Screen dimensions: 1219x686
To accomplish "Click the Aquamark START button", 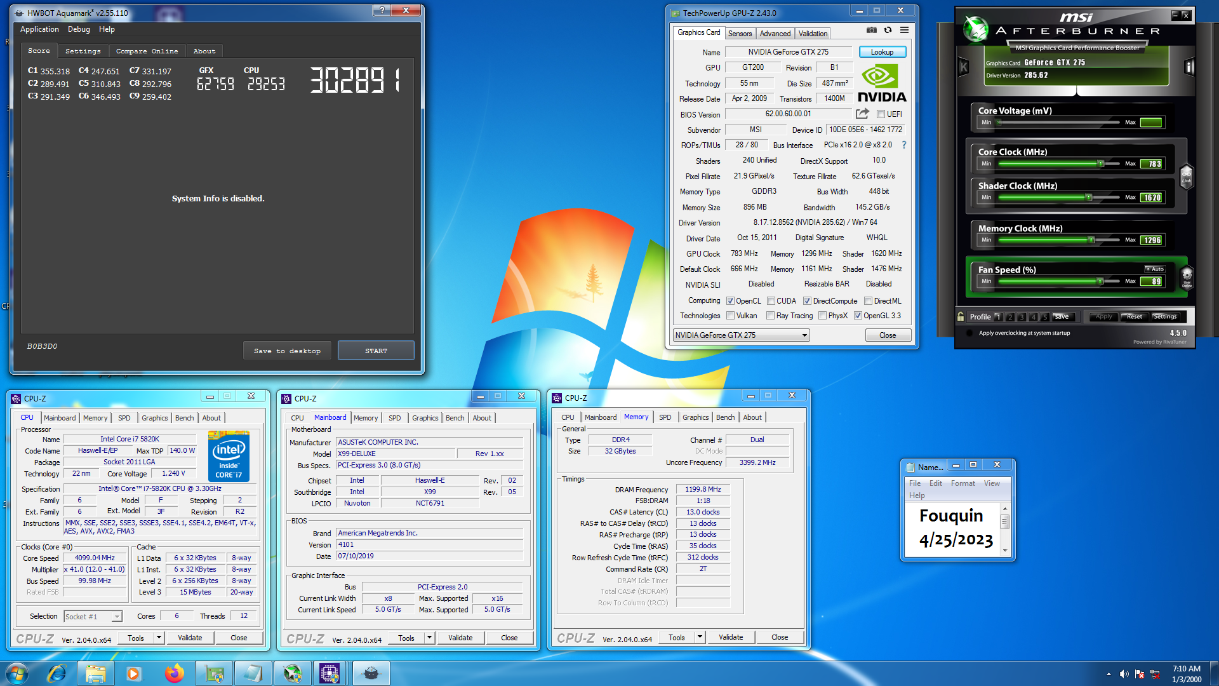I will click(376, 351).
